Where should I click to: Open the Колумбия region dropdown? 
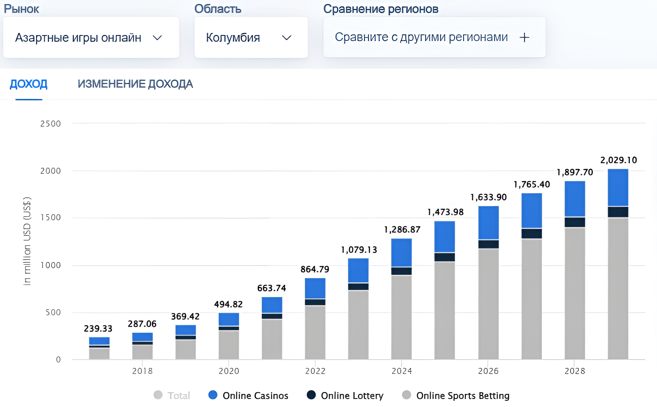point(251,37)
